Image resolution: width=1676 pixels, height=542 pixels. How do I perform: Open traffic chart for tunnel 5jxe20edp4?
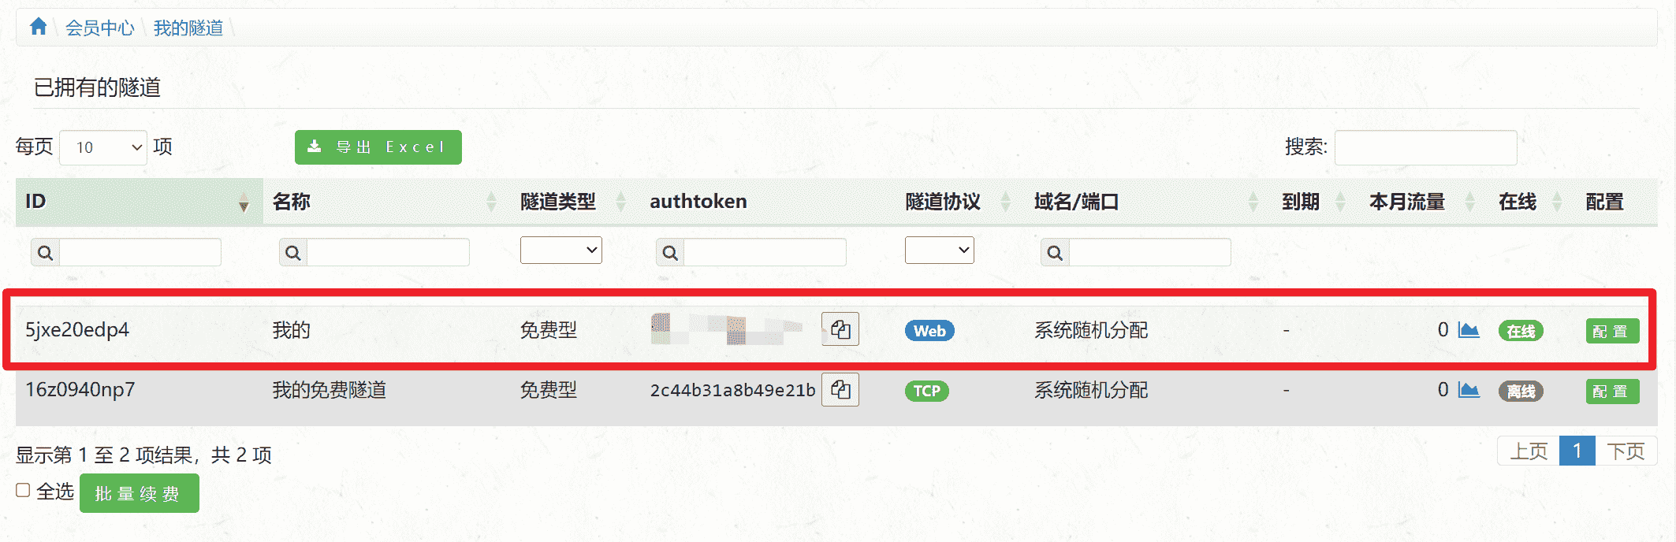(x=1468, y=330)
